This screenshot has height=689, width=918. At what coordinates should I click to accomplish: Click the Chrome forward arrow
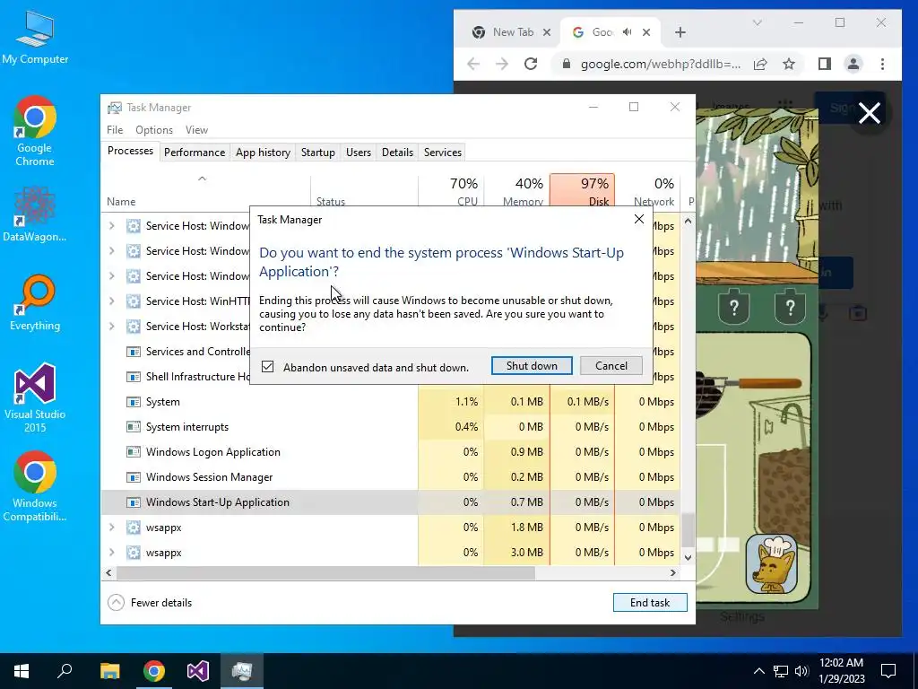pyautogui.click(x=502, y=64)
